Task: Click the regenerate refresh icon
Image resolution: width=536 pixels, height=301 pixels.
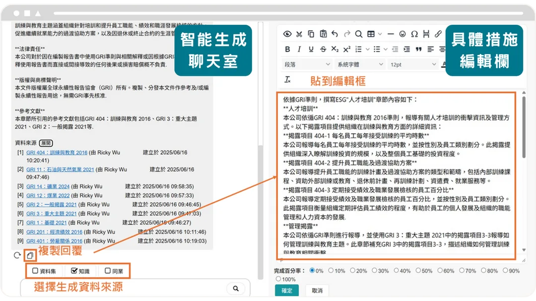Action: point(17,255)
